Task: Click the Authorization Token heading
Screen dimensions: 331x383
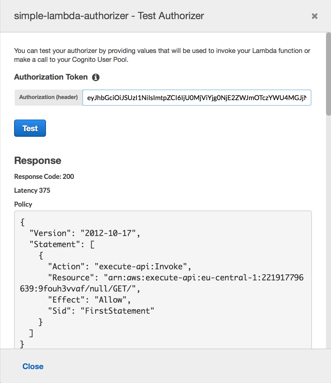Action: point(51,77)
